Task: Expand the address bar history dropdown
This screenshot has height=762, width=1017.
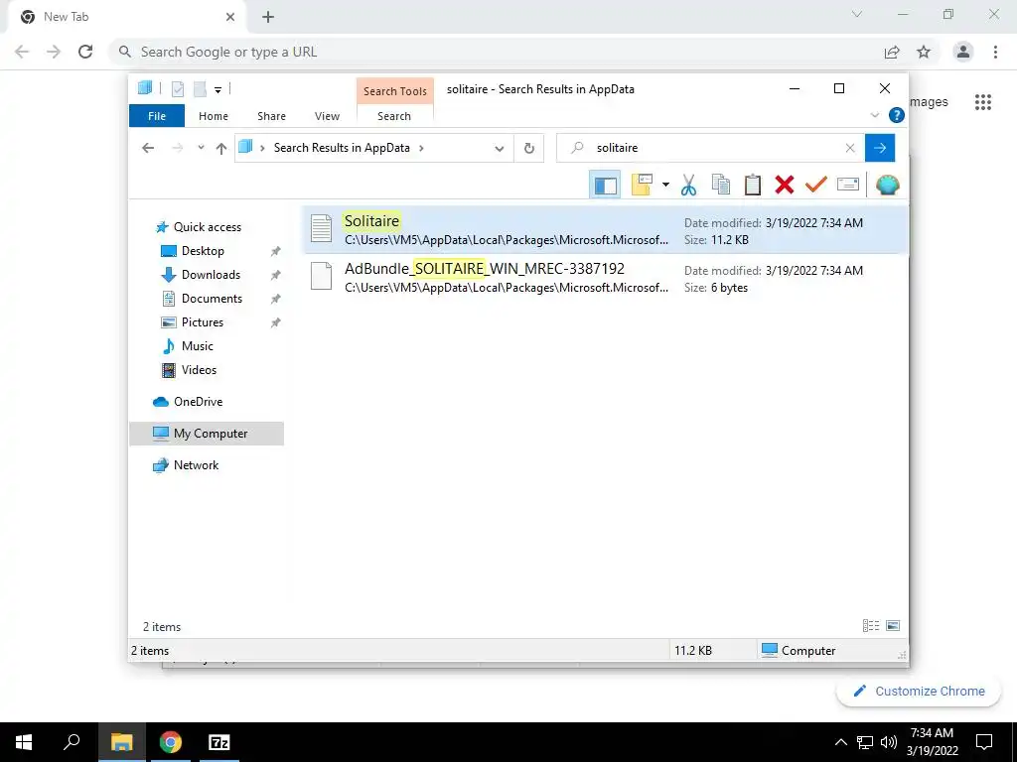Action: click(500, 149)
